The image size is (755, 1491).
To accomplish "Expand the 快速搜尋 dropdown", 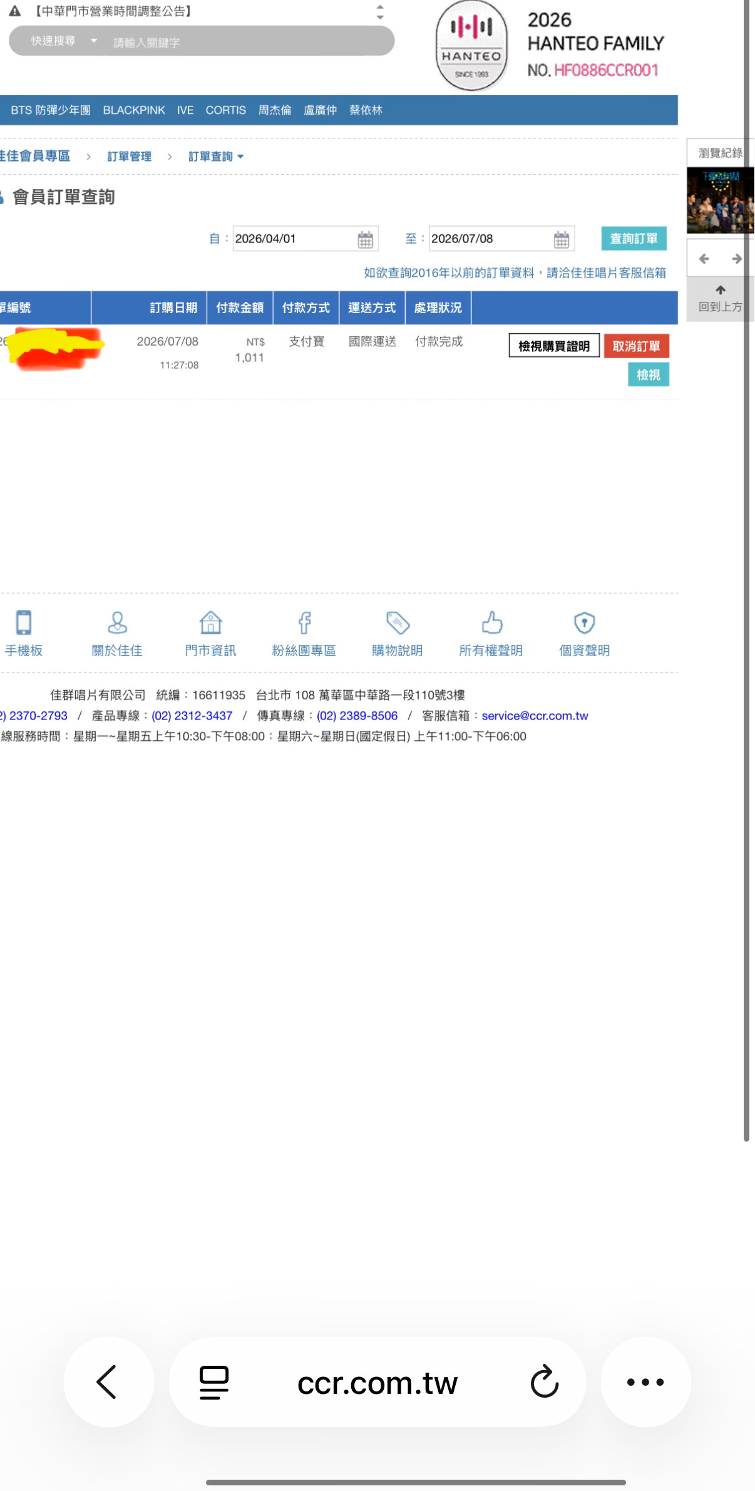I will (x=94, y=41).
